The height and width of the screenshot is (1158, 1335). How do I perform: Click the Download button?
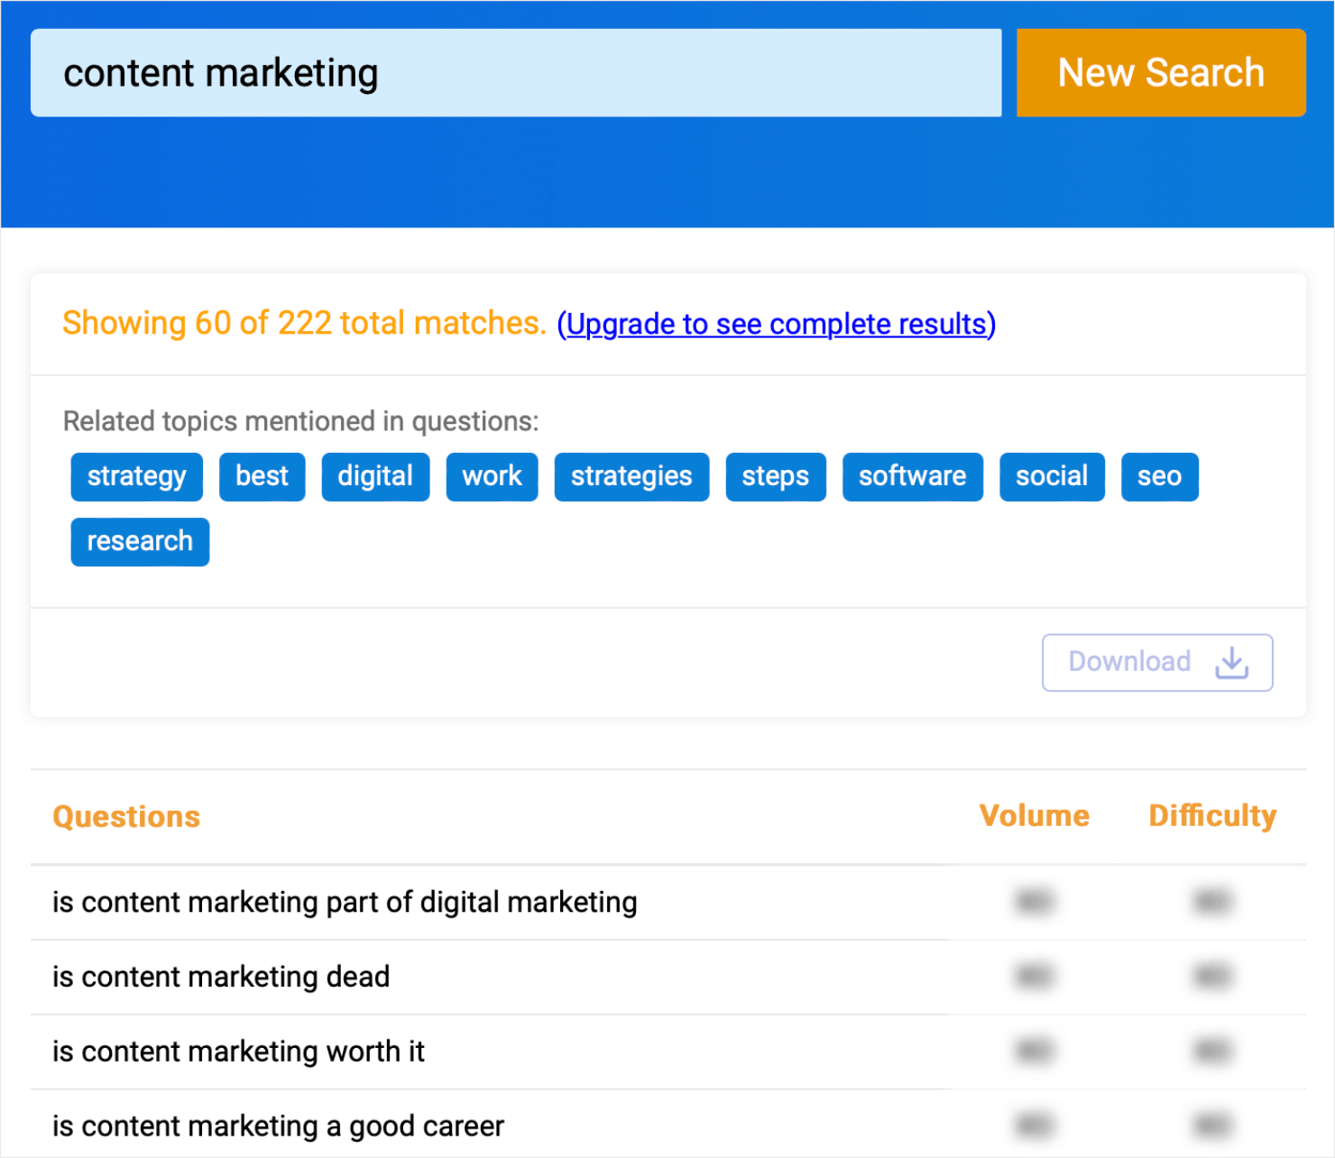[x=1157, y=662]
